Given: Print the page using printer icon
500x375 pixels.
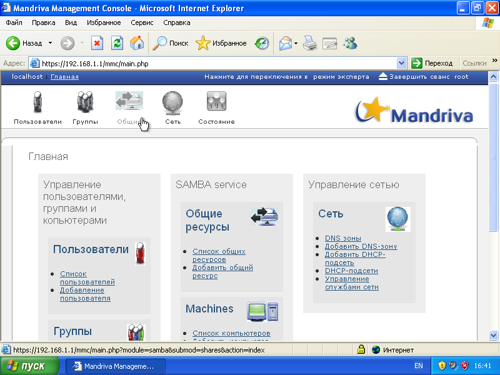Looking at the screenshot, I should coord(309,43).
